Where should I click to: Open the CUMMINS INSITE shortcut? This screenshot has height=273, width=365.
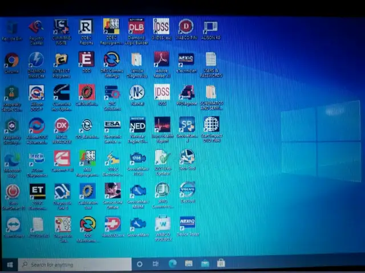[x=61, y=27]
